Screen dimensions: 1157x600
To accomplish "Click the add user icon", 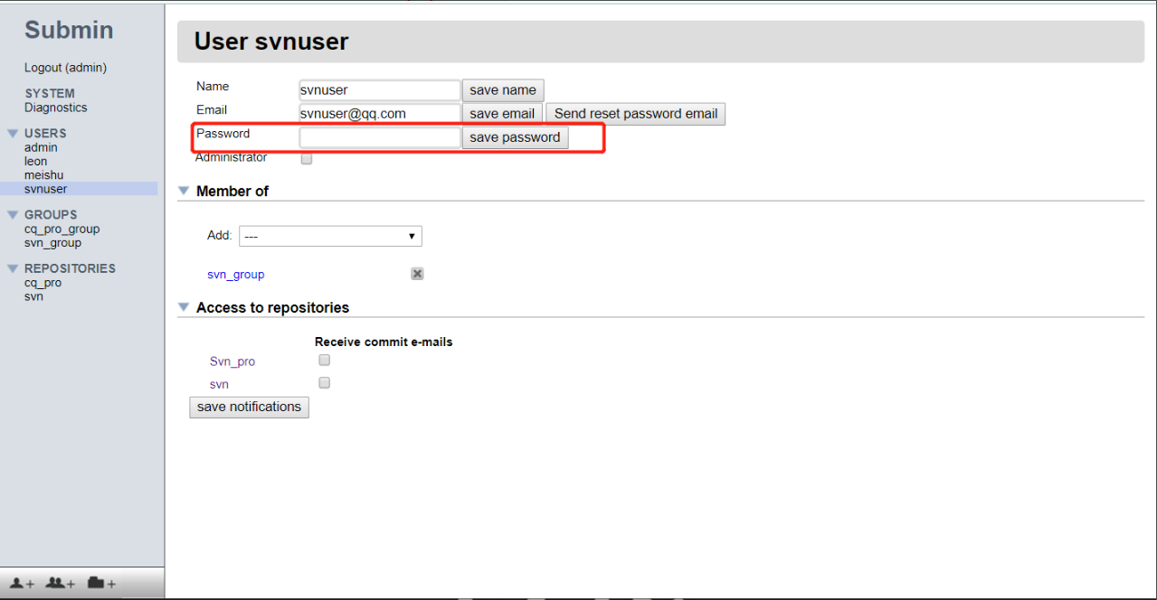I will pyautogui.click(x=20, y=584).
